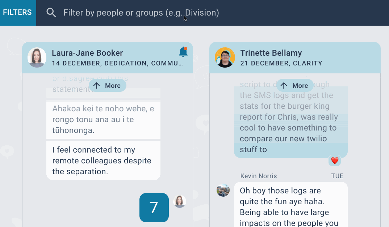Select Kevin's 'Oh boy those logs' reply
The image size is (389, 227).
(291, 205)
